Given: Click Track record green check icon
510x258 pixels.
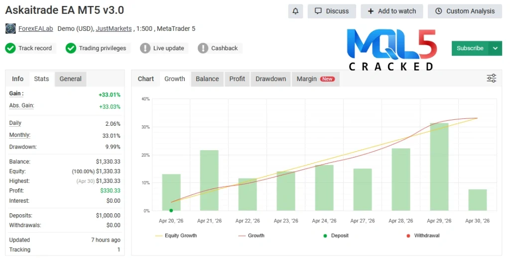Looking at the screenshot, I should click(10, 48).
